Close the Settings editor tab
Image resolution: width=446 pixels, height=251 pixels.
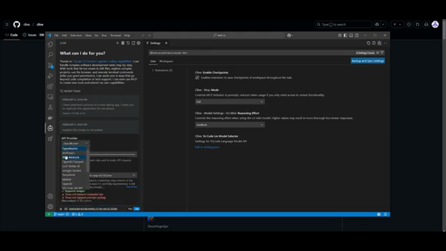166,43
